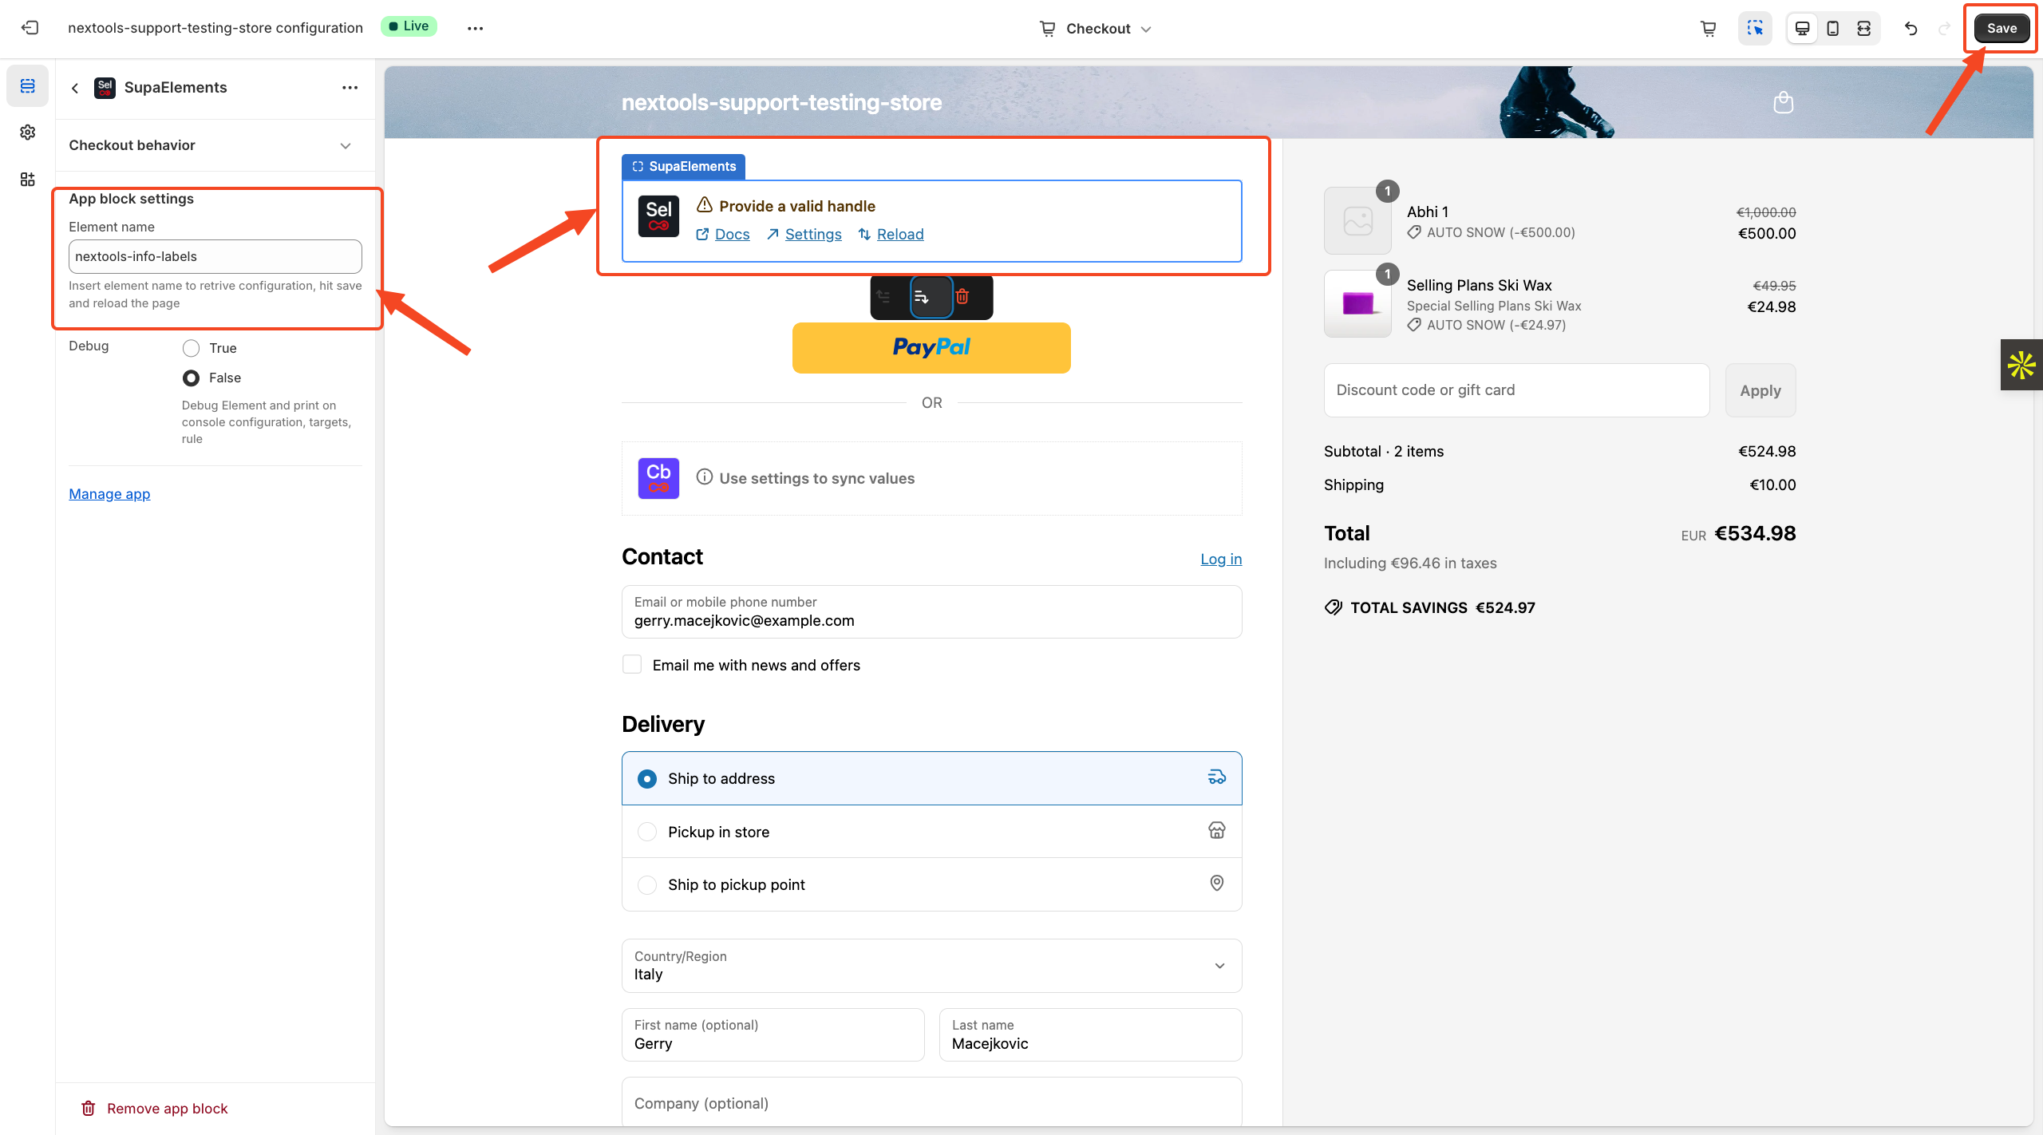Image resolution: width=2043 pixels, height=1135 pixels.
Task: Click the SupaElements Sel app logo
Action: (x=658, y=216)
